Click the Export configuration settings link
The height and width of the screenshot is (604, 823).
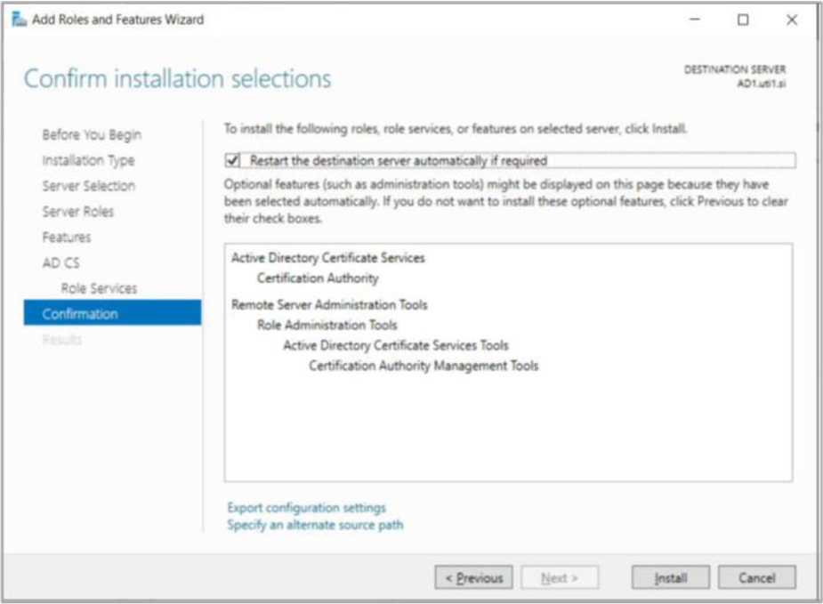pos(306,508)
